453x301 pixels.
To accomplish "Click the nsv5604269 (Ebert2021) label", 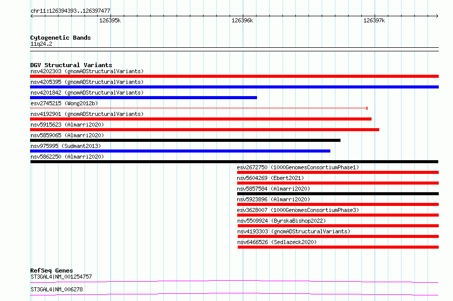I will (x=270, y=178).
